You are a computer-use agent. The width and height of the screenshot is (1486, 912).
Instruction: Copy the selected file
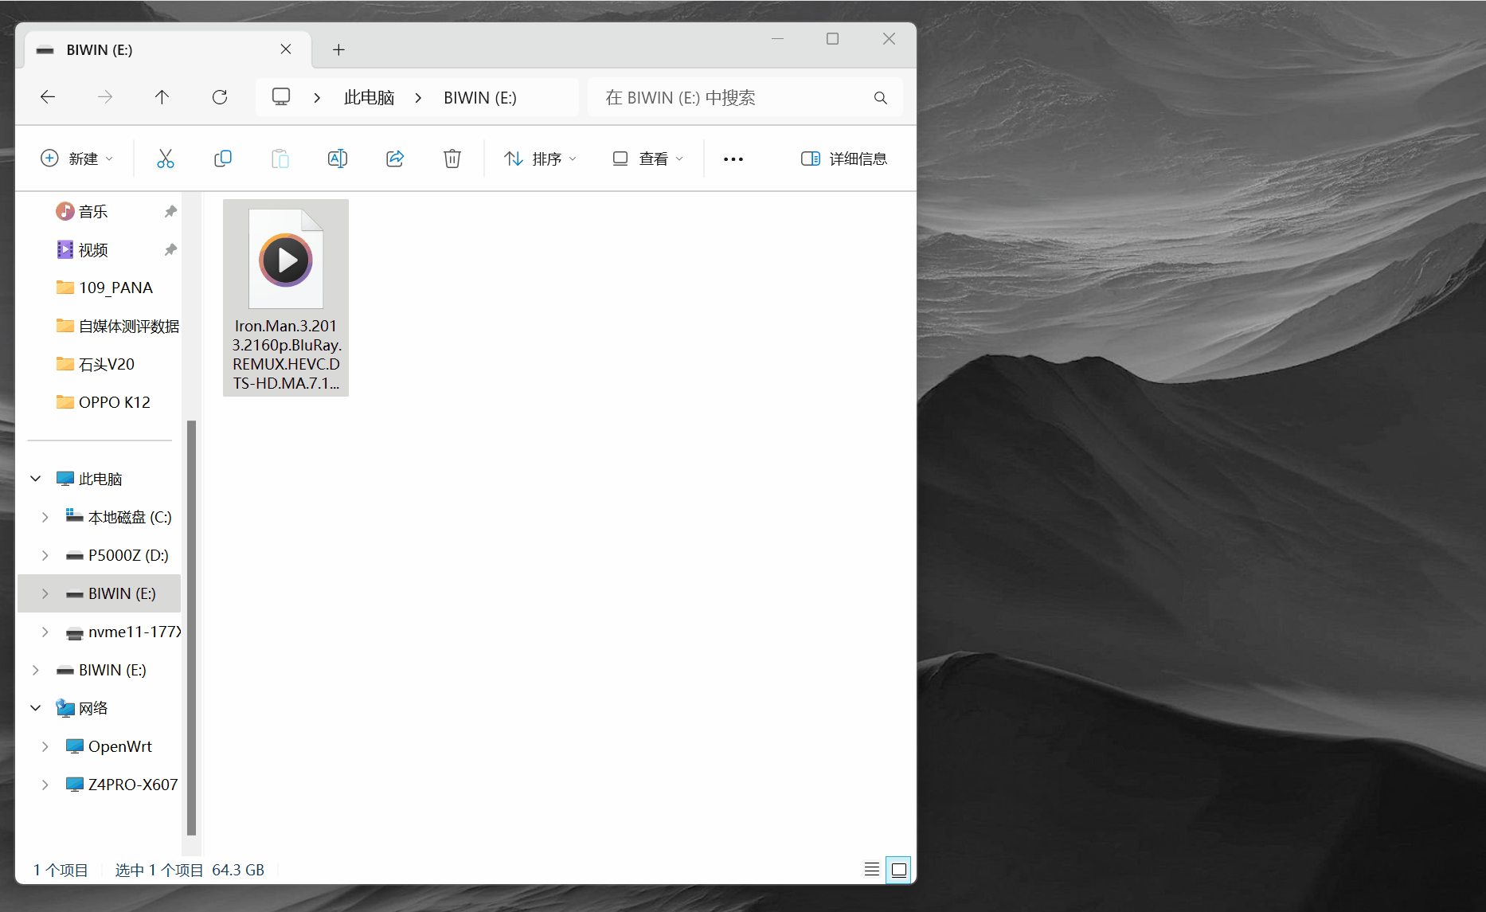(x=223, y=159)
